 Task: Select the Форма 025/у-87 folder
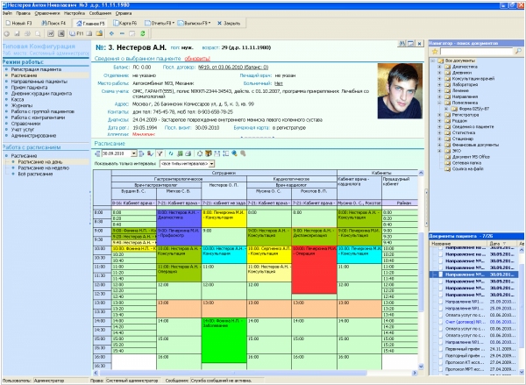(x=474, y=109)
